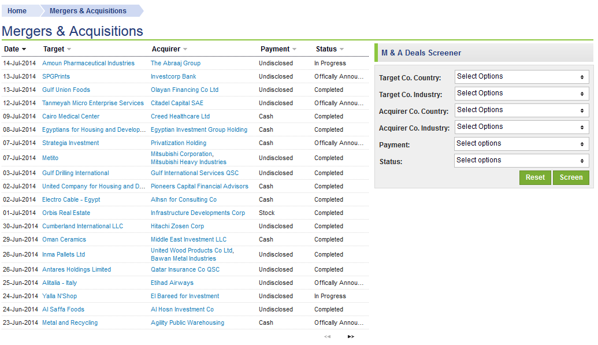Open Cairo Medical Center link
Screen dimensions: 598x345
pyautogui.click(x=70, y=117)
